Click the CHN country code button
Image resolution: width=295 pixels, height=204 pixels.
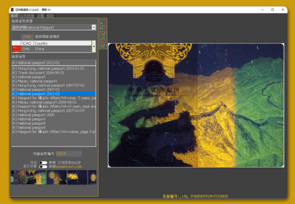27,37
